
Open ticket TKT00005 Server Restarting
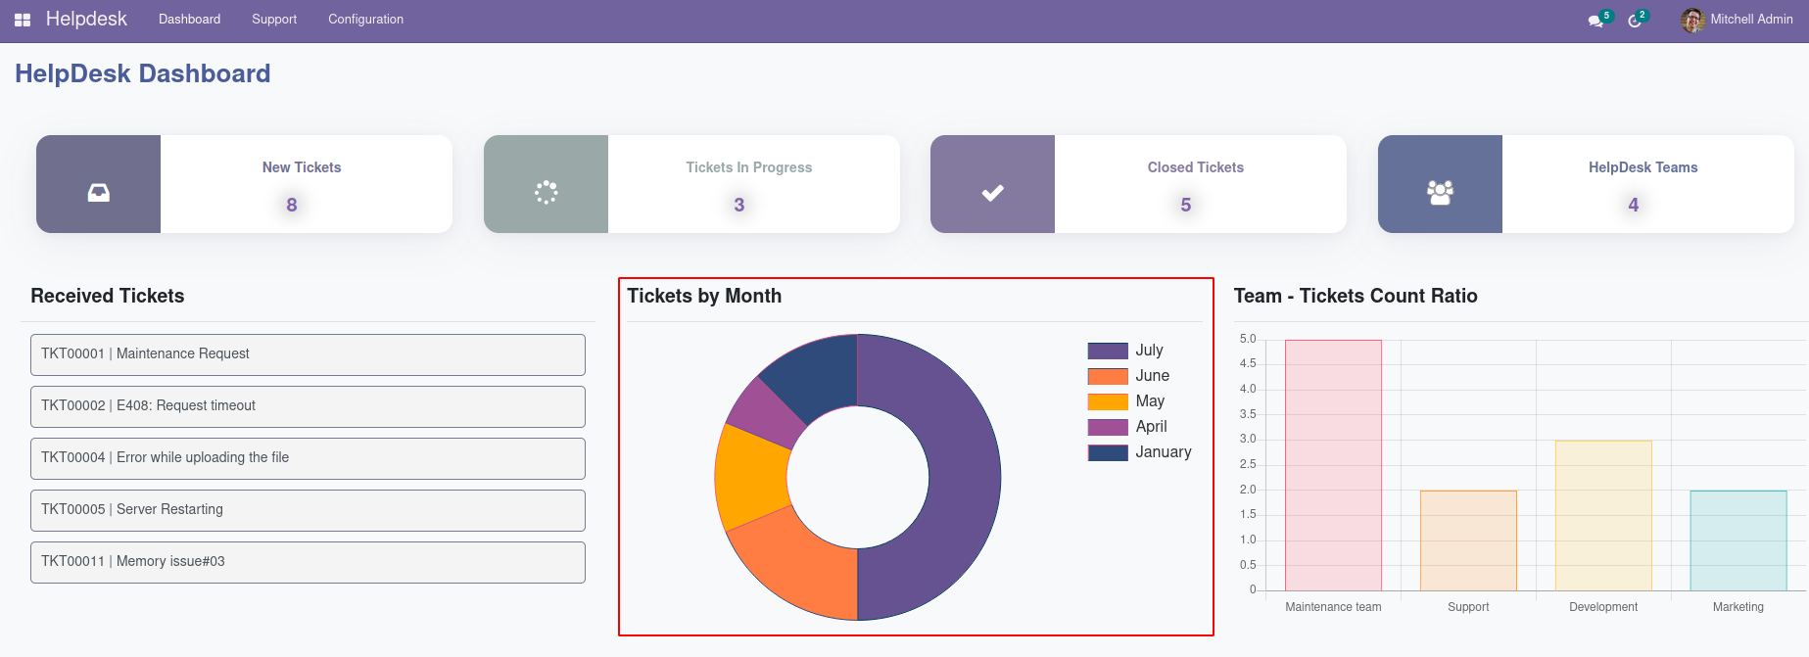point(308,510)
